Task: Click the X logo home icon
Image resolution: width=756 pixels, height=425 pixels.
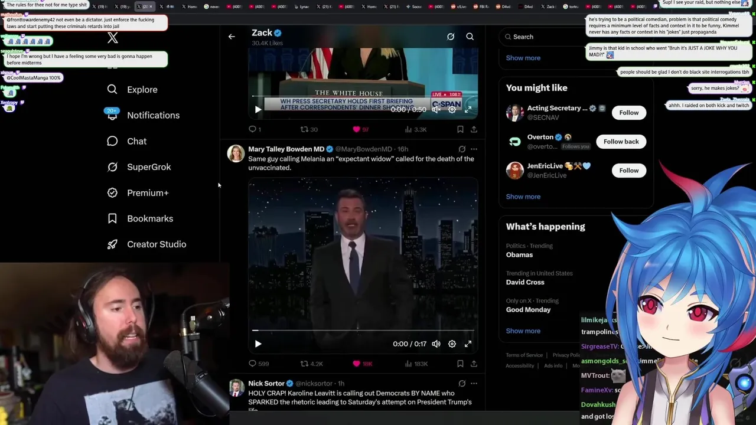Action: tap(113, 38)
